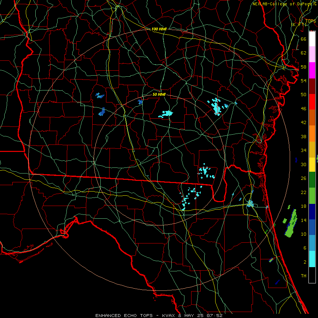Click the bright red legend color block
This screenshot has width=318, height=318.
coord(312,102)
